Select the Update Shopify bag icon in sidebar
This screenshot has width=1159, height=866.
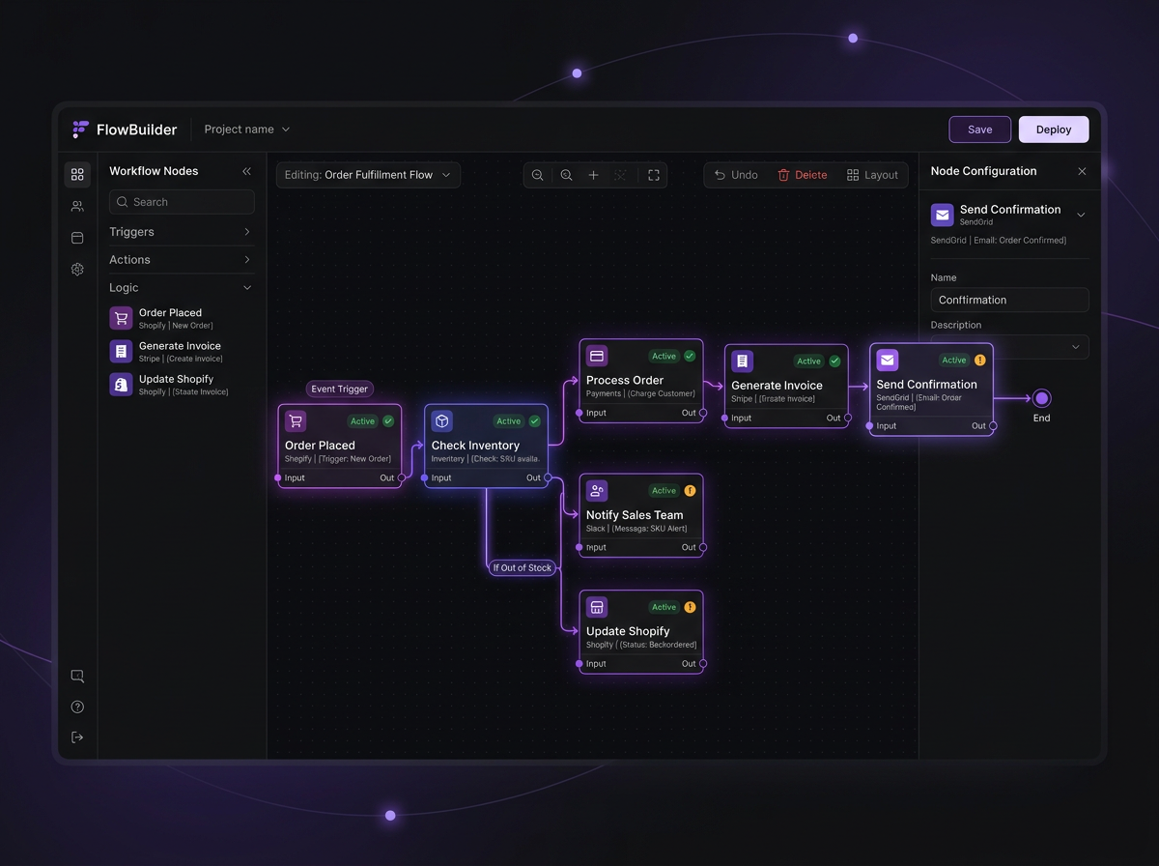pos(121,384)
